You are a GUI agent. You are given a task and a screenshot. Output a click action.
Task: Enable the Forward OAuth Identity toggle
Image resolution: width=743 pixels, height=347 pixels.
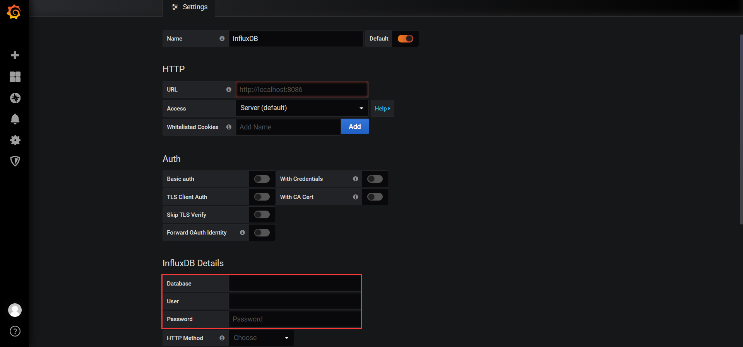pyautogui.click(x=262, y=233)
